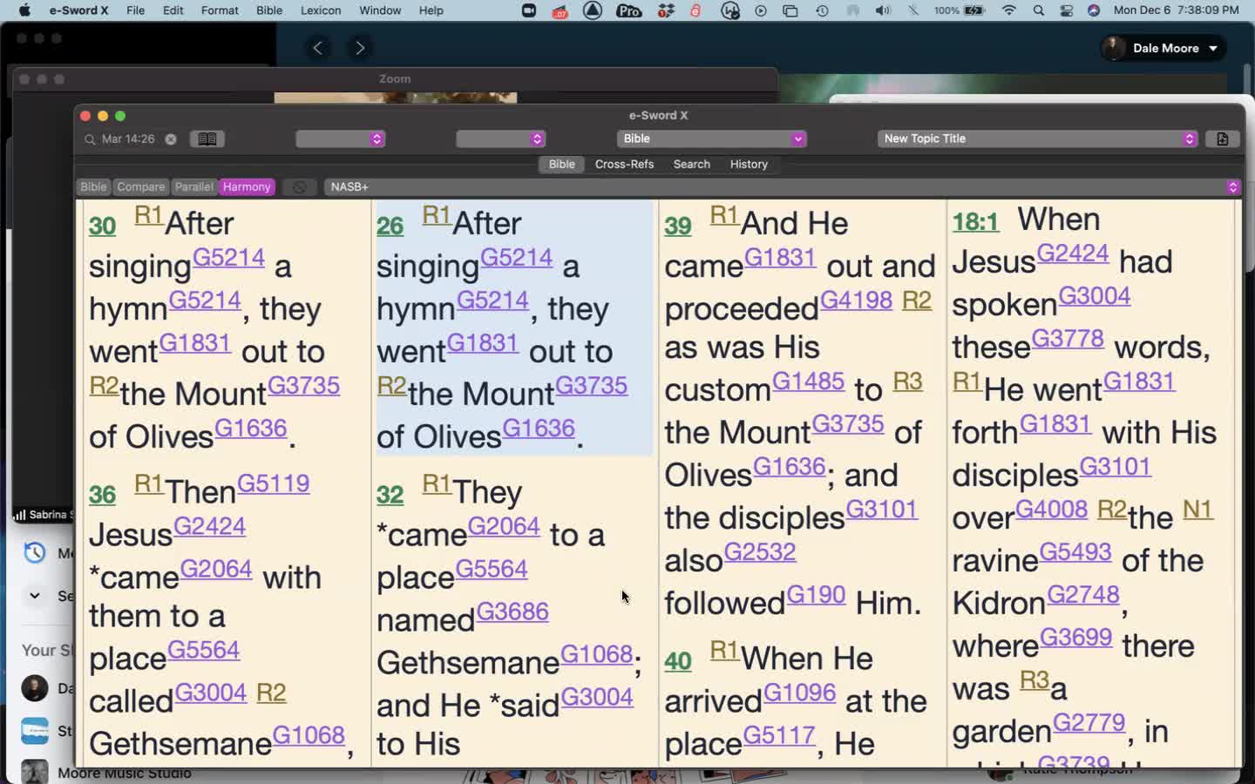
Task: Open Bluetooth status in menu bar
Action: click(913, 10)
